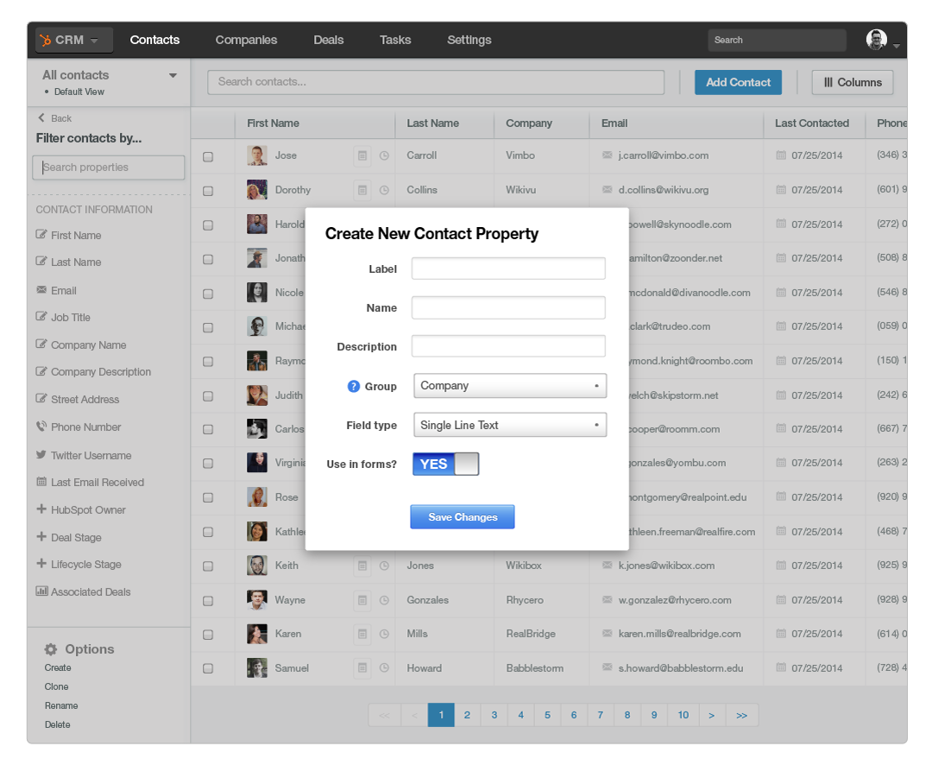Click the Options gear icon

(x=51, y=649)
